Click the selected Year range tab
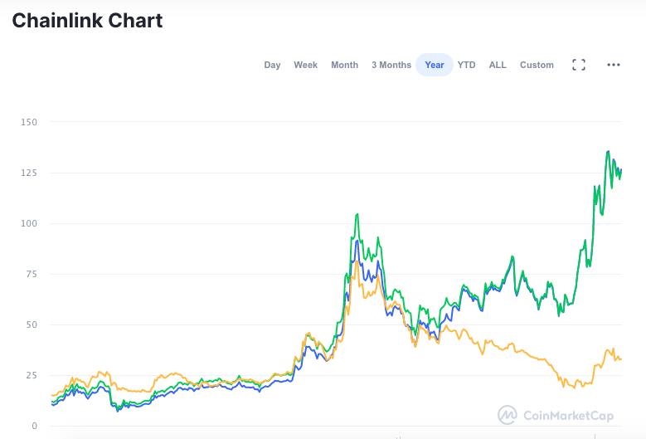This screenshot has height=439, width=646. point(435,65)
